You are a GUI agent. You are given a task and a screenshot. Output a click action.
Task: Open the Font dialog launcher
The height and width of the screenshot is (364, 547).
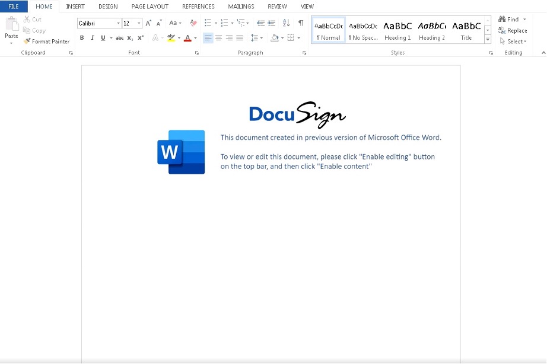(x=197, y=53)
